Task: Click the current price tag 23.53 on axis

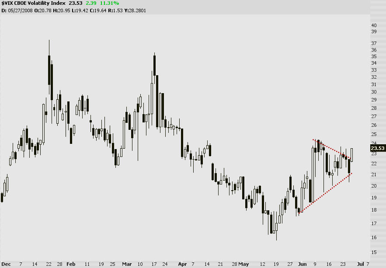Action: [378, 148]
